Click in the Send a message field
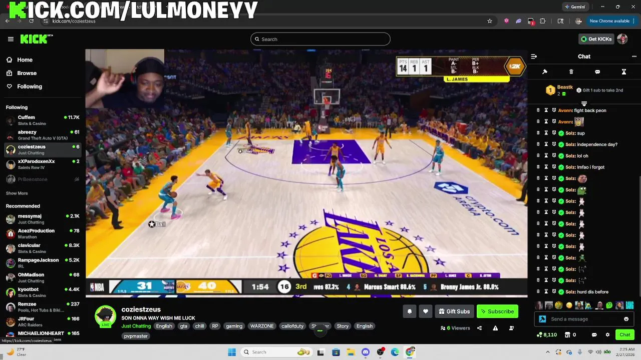641x360 pixels. coord(585,319)
